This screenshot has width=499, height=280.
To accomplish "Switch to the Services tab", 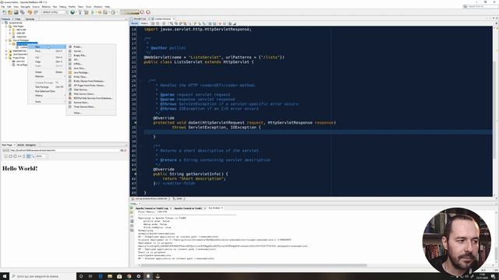I will click(x=30, y=19).
